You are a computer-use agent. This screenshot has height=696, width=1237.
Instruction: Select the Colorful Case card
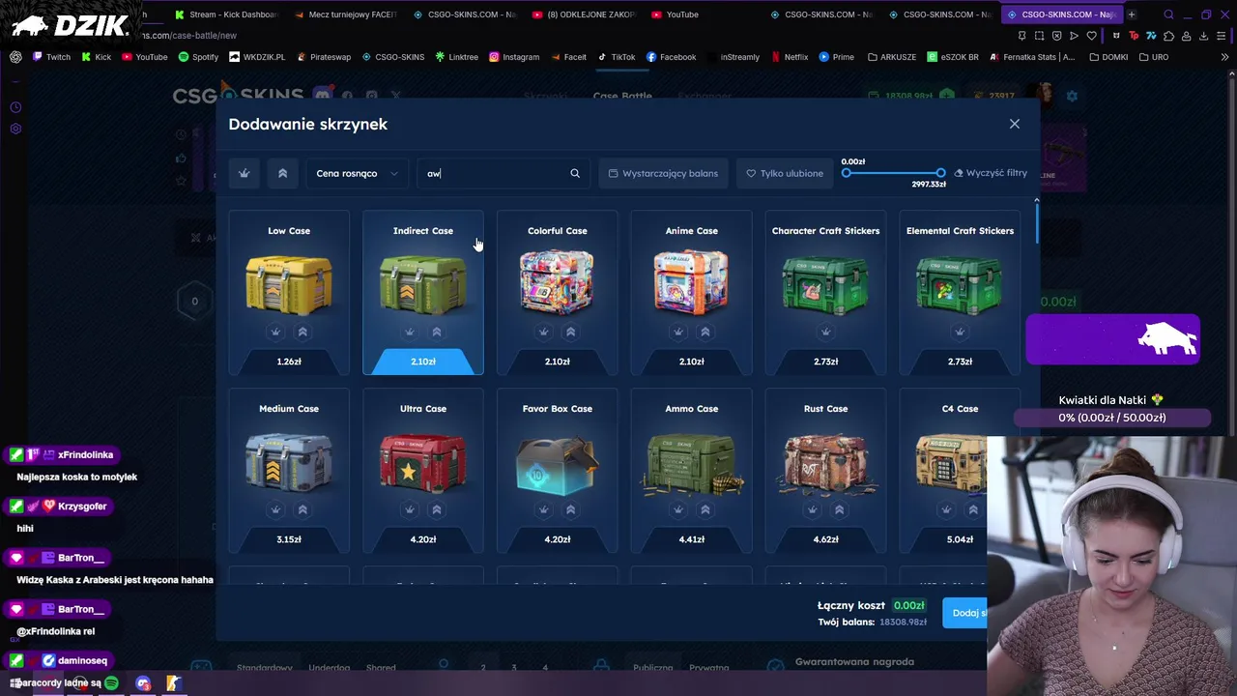click(558, 293)
